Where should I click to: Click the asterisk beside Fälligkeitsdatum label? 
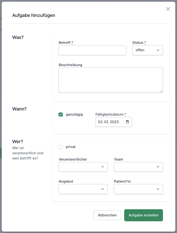(x=125, y=114)
